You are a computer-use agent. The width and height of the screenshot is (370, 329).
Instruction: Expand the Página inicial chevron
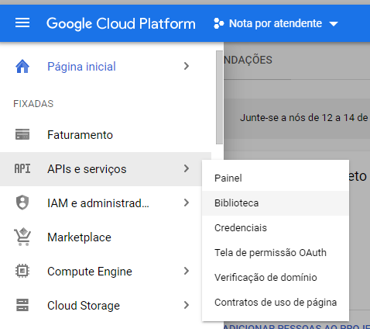(187, 67)
